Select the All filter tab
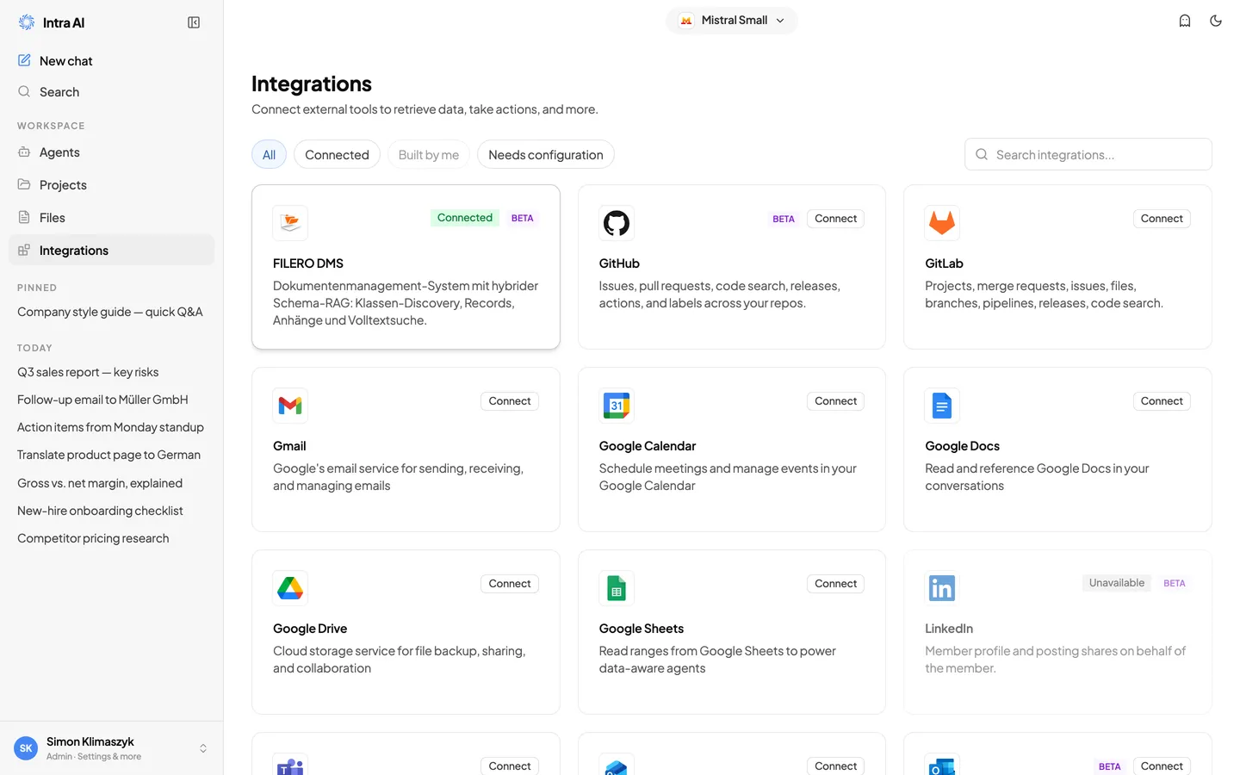 pos(269,155)
